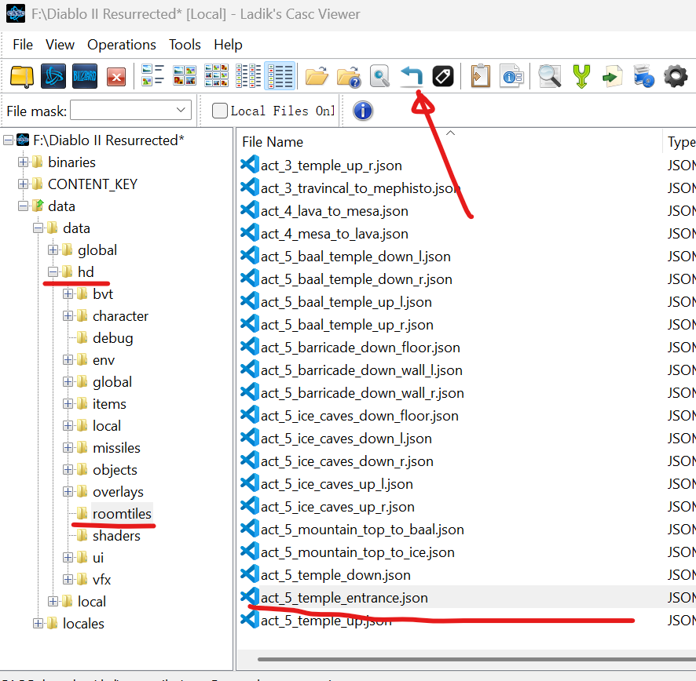Open the View menu
The width and height of the screenshot is (696, 681).
[x=60, y=45]
